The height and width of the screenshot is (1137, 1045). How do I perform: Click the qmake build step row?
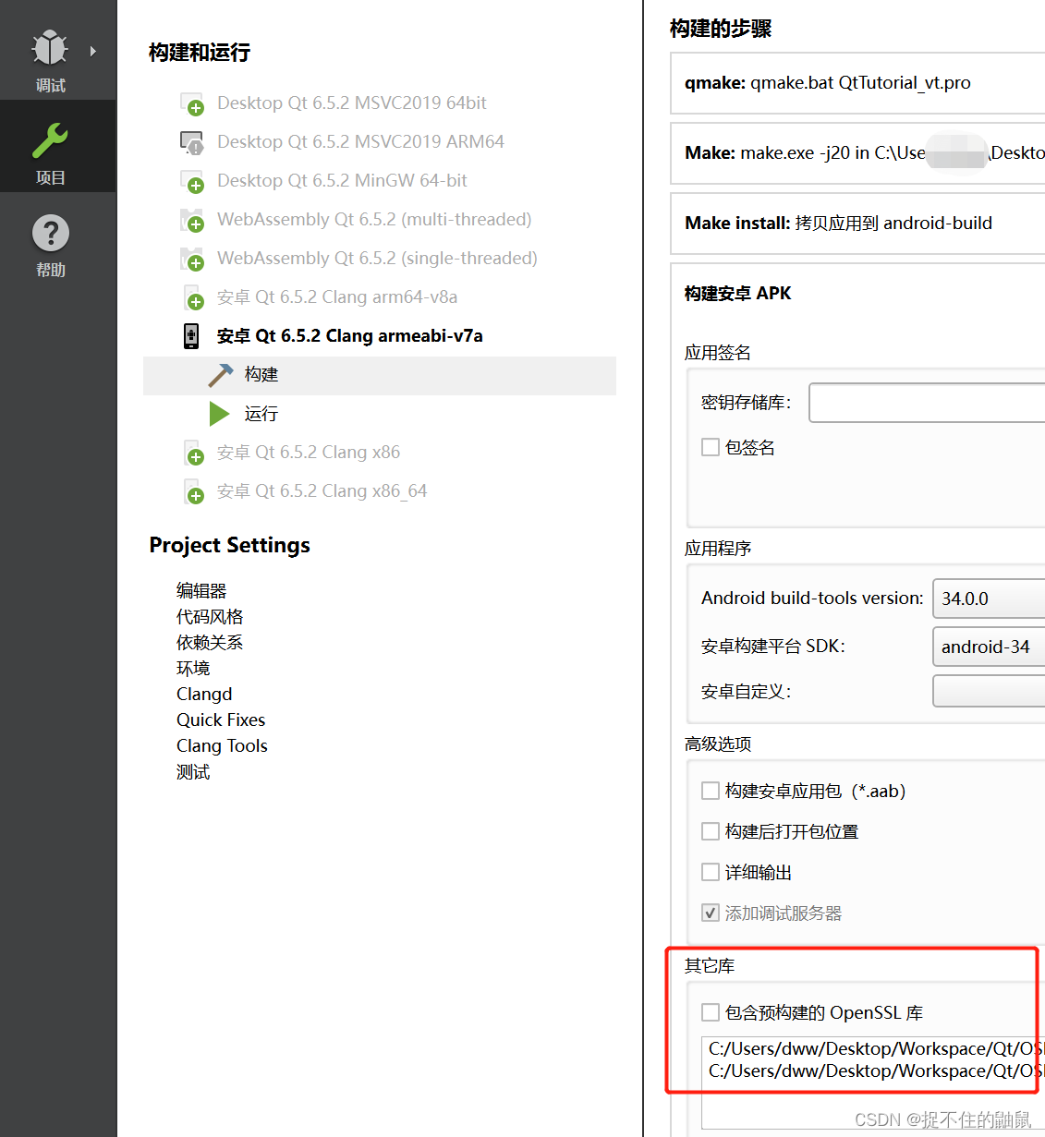tap(857, 83)
